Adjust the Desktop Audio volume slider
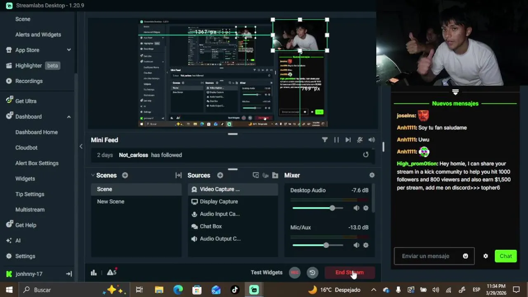The width and height of the screenshot is (528, 297). point(318,208)
